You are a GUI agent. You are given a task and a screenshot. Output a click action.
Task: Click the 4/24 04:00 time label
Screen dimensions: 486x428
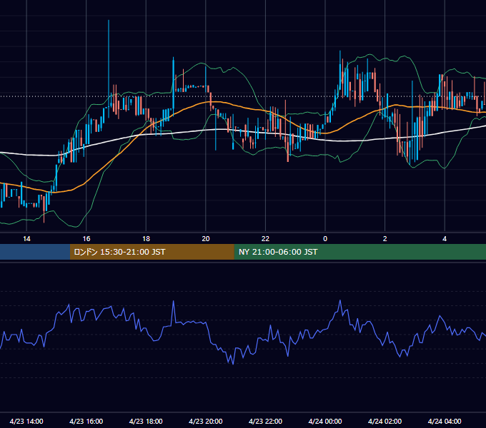tap(445, 421)
